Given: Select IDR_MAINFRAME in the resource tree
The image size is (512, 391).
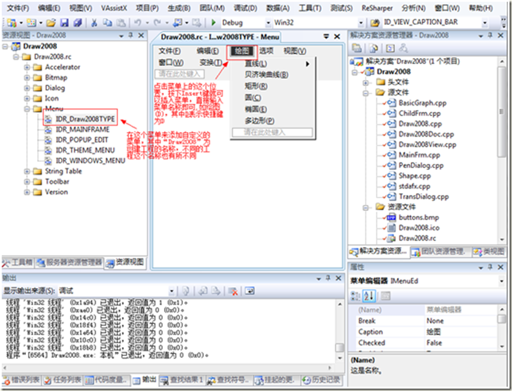Looking at the screenshot, I should click(x=82, y=130).
